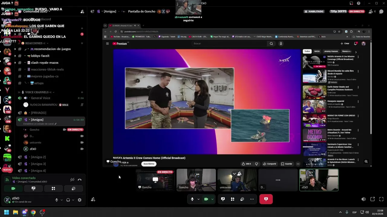Screen dimensions: 387x217
Task: Mute microphone in the user panel
Action: click(x=57, y=200)
